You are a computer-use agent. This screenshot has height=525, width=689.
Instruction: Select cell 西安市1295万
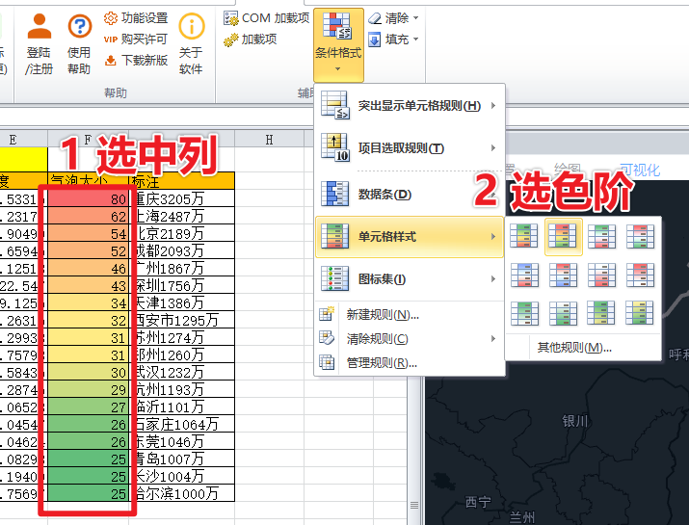[182, 320]
